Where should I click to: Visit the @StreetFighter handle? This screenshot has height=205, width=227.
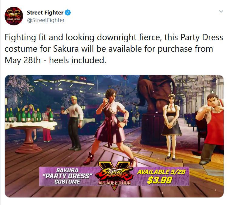click(x=46, y=20)
